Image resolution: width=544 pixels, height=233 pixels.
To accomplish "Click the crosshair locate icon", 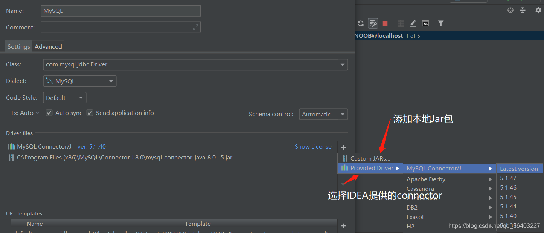I will point(510,10).
